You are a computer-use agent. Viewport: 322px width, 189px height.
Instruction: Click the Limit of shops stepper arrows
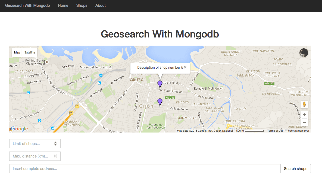pos(56,144)
